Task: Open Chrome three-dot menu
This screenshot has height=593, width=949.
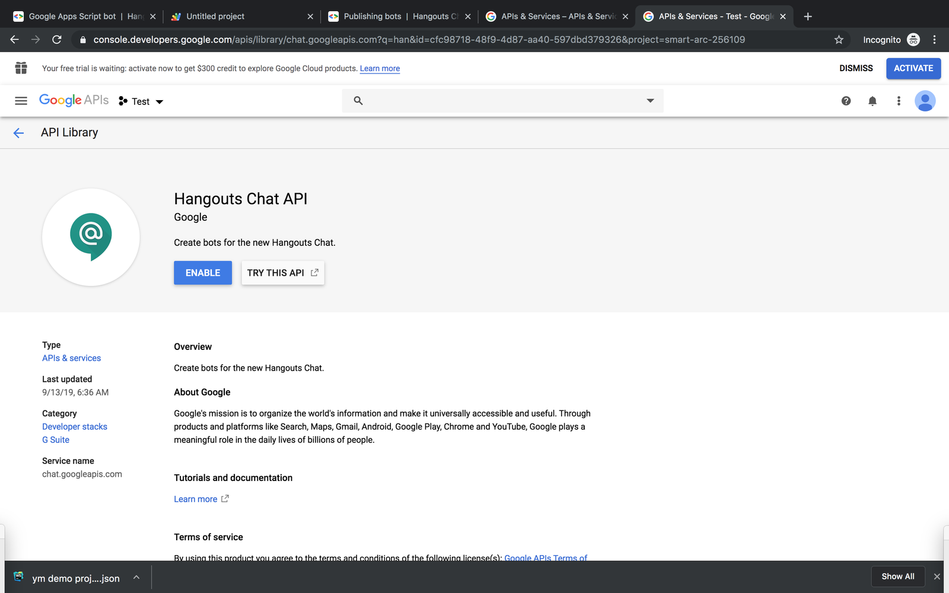Action: point(934,40)
